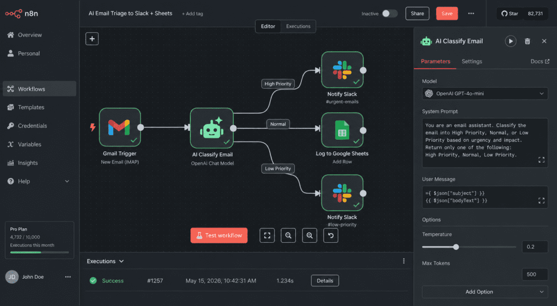The height and width of the screenshot is (306, 557).
Task: Open Docs external link
Action: tap(540, 62)
